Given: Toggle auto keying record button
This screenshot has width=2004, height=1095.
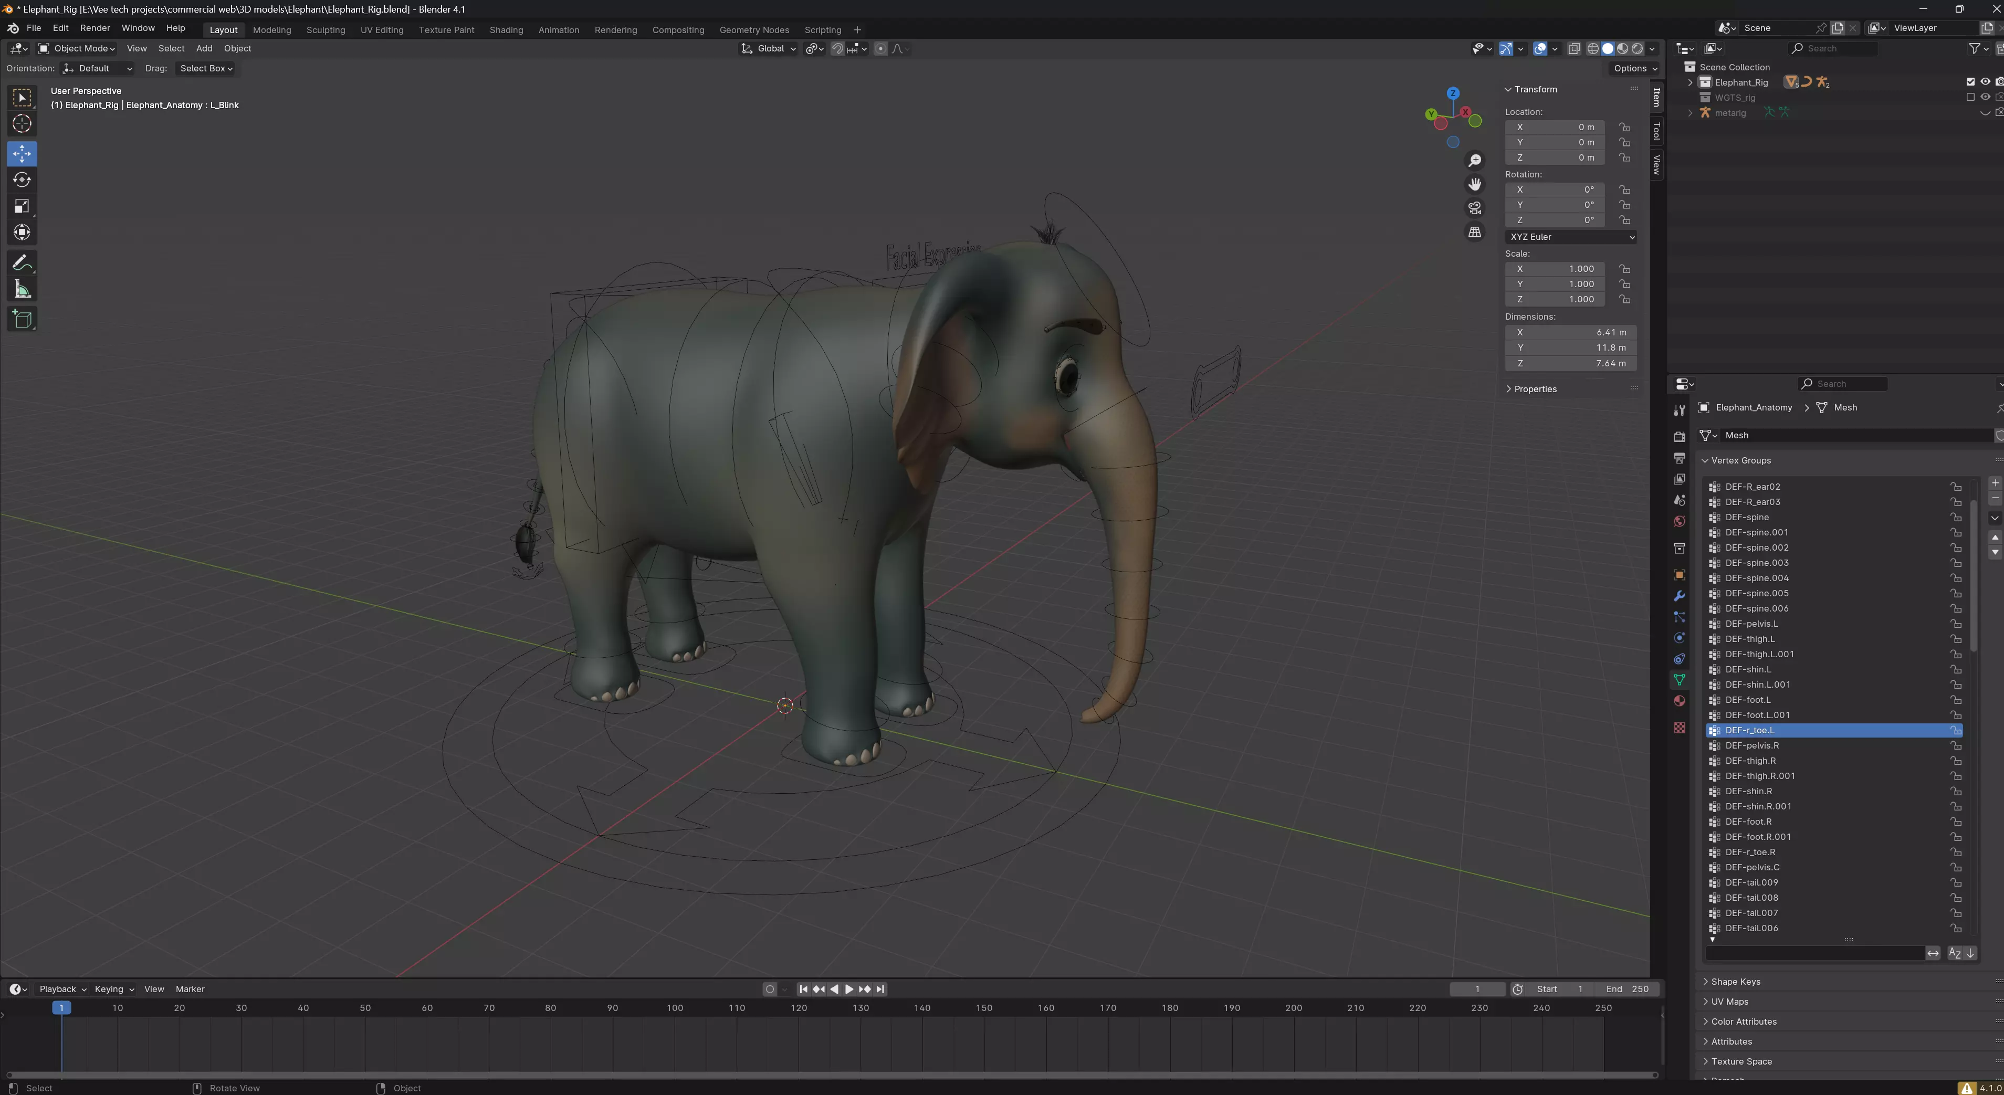Looking at the screenshot, I should pos(769,989).
